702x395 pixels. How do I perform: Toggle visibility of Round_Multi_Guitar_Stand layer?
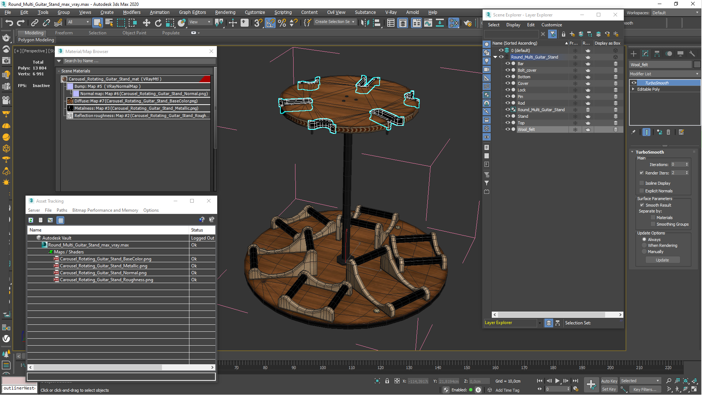click(501, 57)
